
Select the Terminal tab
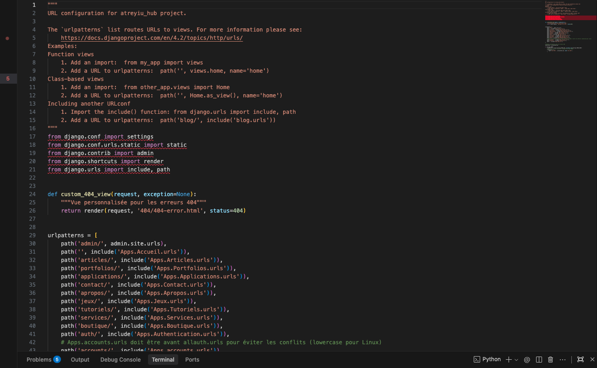pos(163,360)
